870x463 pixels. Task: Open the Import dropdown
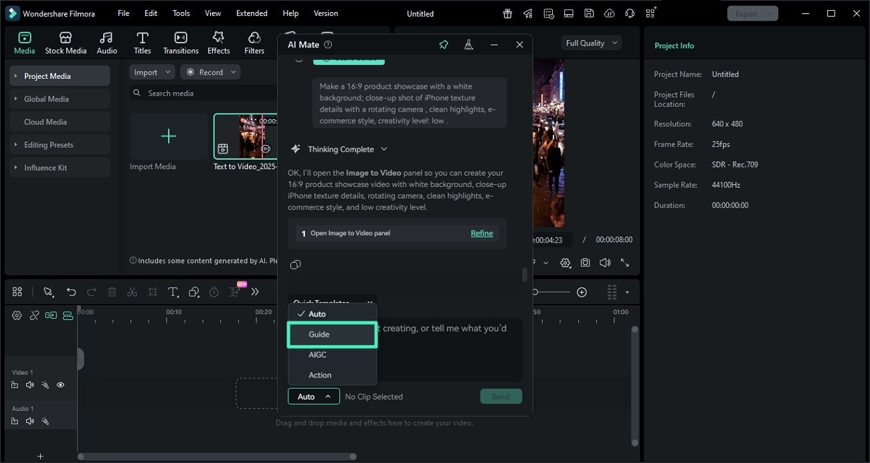point(152,72)
